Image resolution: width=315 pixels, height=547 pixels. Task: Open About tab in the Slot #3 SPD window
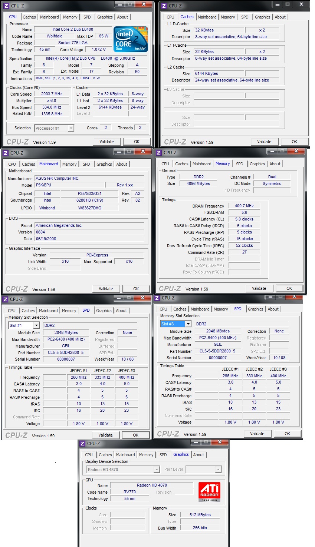tap(273, 309)
